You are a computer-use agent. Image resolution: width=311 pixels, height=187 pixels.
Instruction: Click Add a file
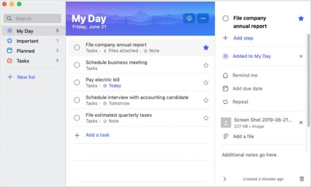click(x=244, y=136)
